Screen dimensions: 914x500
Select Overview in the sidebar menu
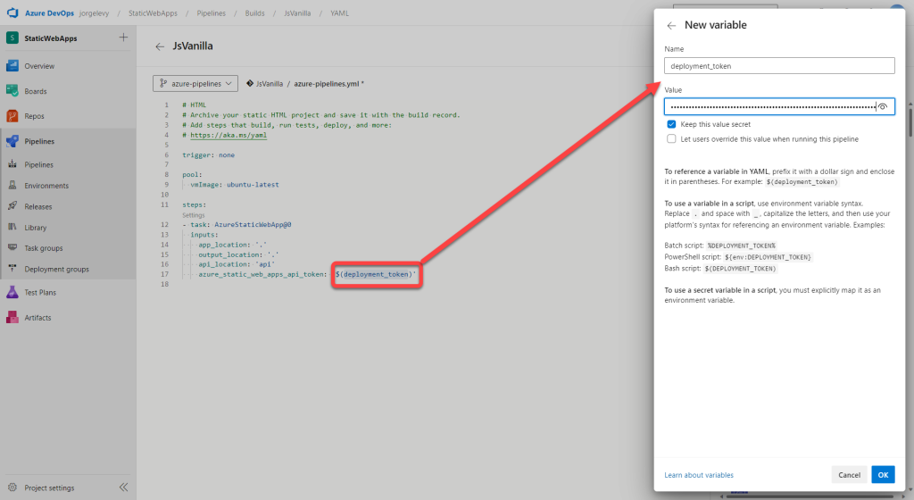pos(39,66)
